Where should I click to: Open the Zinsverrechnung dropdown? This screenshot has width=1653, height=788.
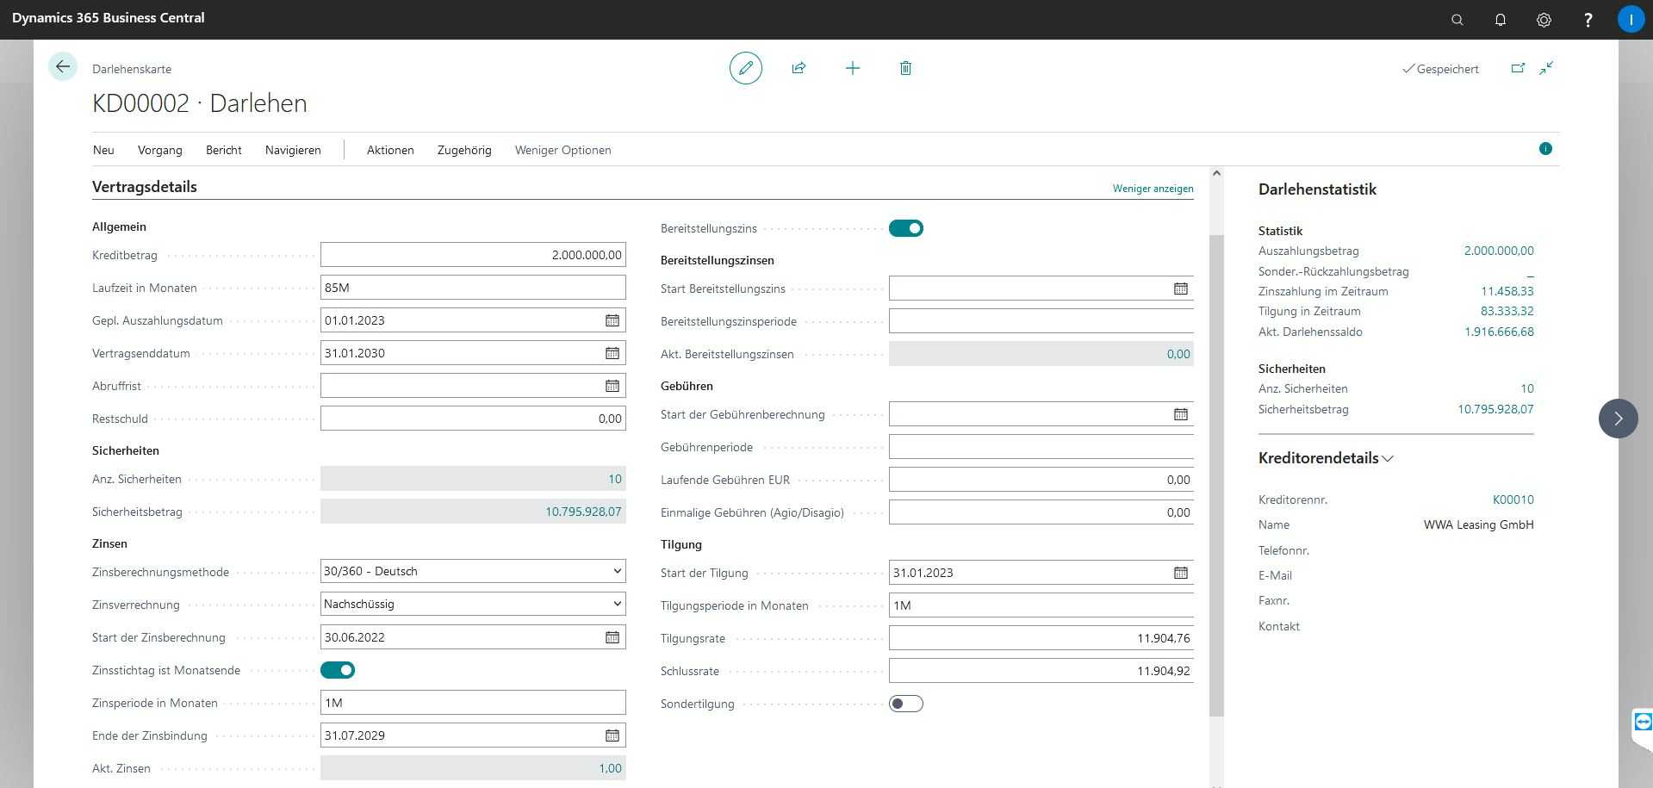[472, 604]
